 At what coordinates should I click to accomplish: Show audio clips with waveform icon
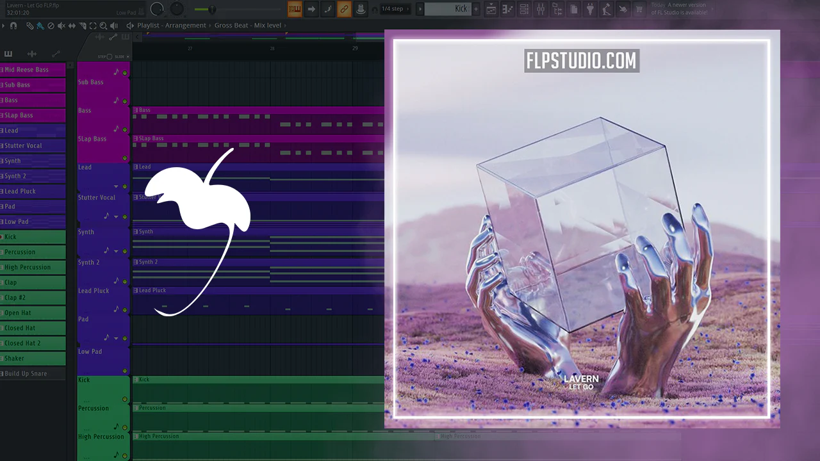point(32,54)
